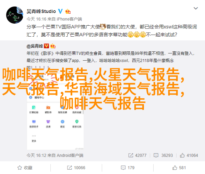
Task: Open the 吴青峰Studio profile avatar
Action: click(15, 15)
